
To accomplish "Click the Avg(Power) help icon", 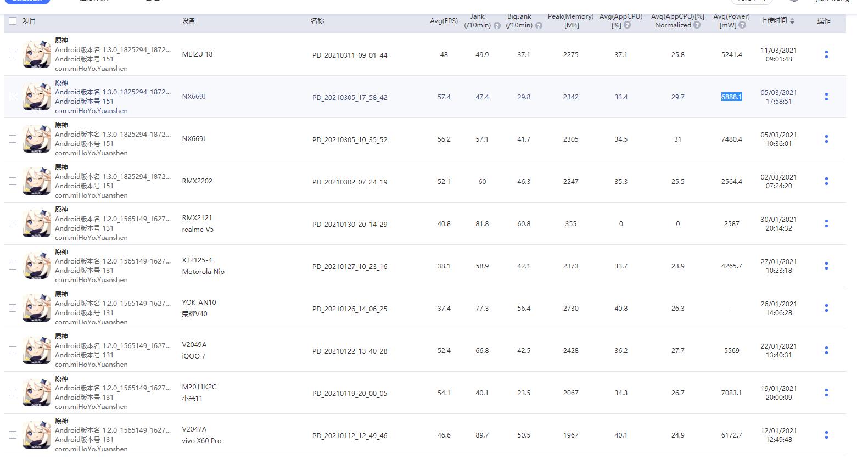I will point(742,25).
